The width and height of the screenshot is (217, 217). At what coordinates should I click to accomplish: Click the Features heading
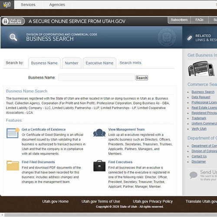[x=14, y=120]
